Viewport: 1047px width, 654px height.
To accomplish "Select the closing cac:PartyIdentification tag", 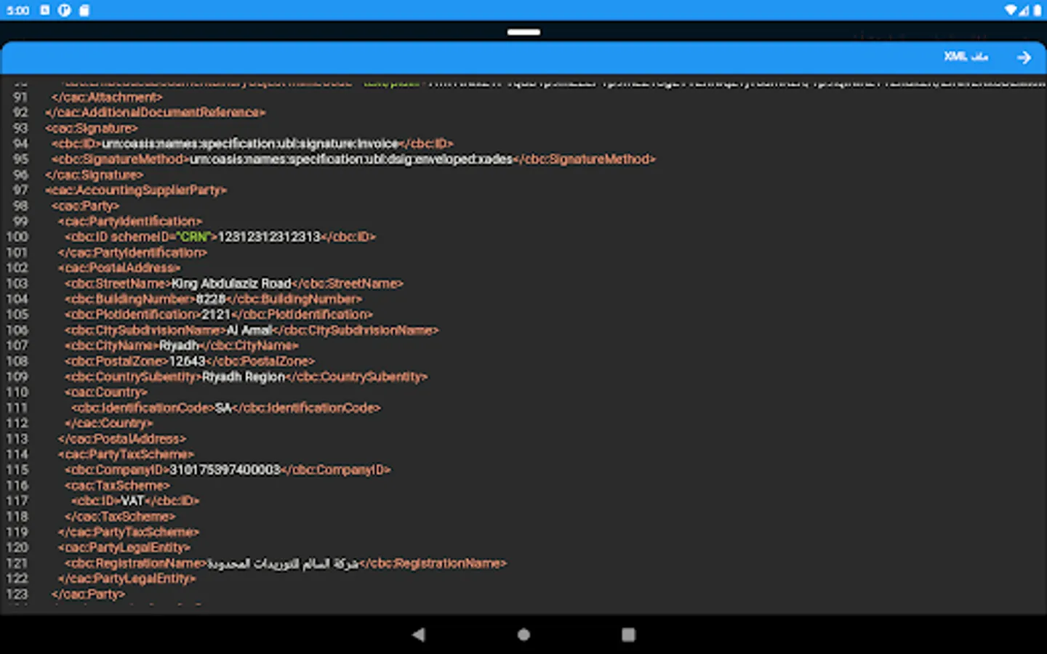I will tap(133, 253).
